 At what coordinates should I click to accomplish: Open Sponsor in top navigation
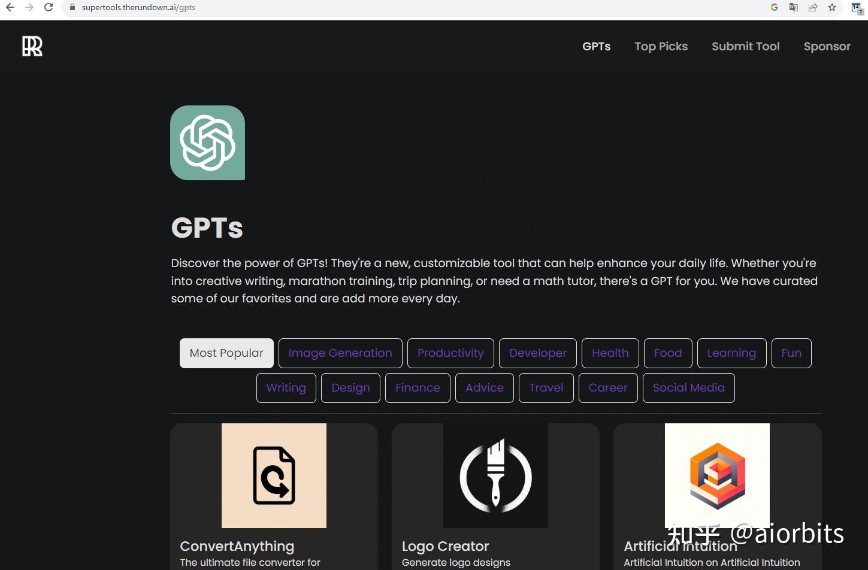(x=827, y=46)
